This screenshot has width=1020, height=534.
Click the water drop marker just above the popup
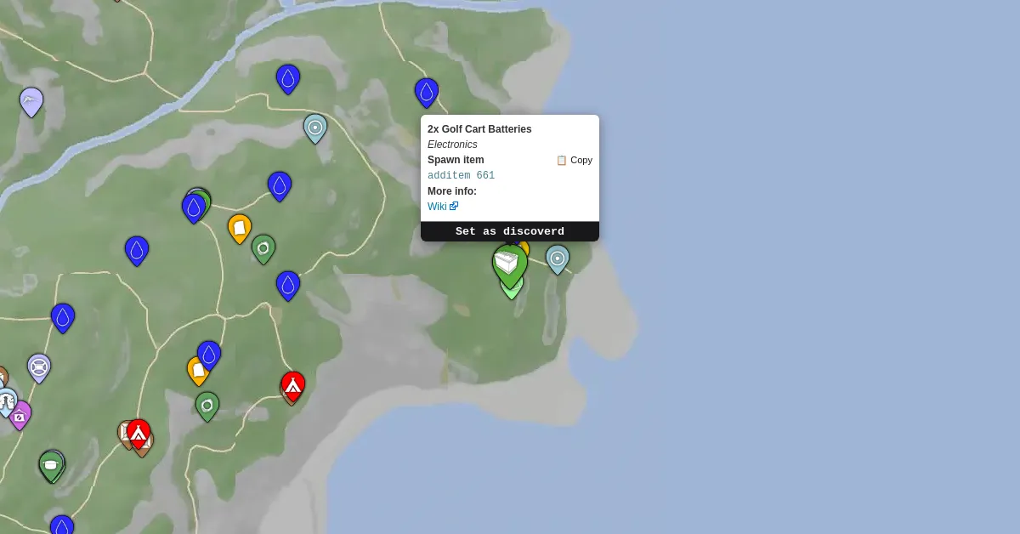[x=427, y=92]
